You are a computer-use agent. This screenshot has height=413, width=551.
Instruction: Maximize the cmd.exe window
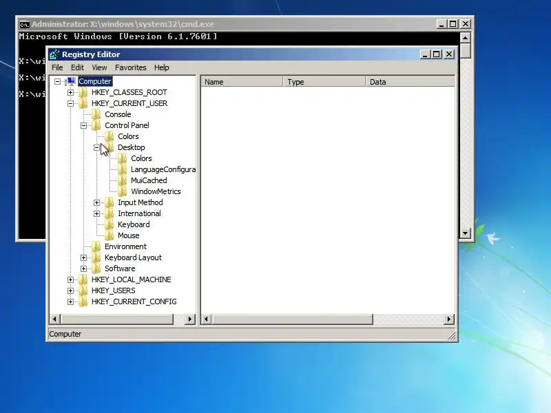point(453,24)
